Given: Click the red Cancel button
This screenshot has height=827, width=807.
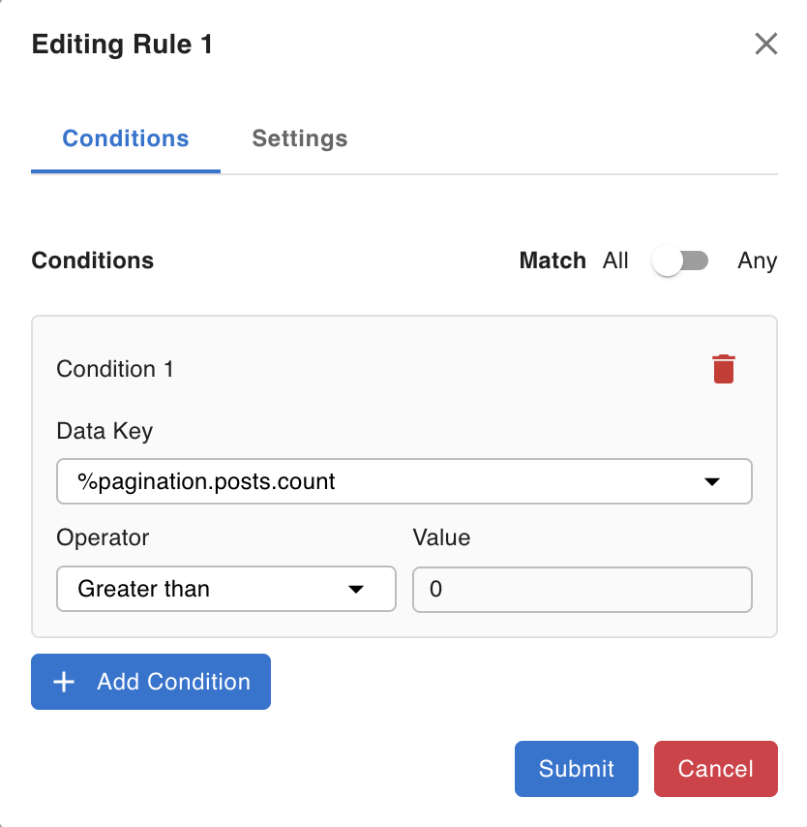Looking at the screenshot, I should pyautogui.click(x=715, y=769).
